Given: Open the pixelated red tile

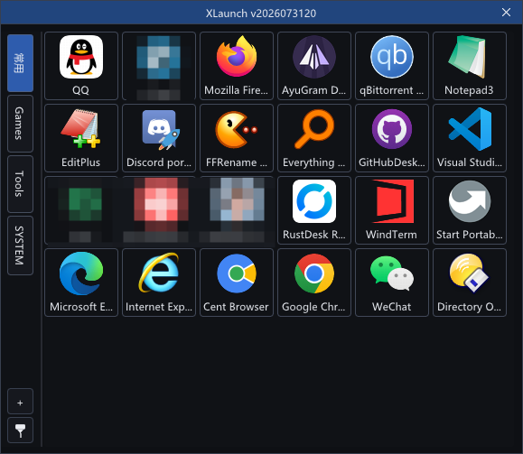Looking at the screenshot, I should tap(159, 210).
